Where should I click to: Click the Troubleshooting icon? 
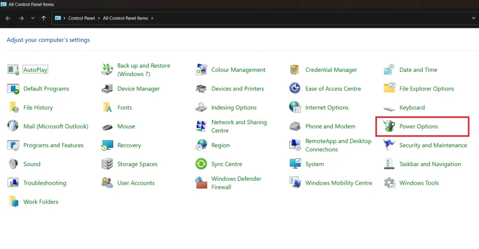[13, 183]
